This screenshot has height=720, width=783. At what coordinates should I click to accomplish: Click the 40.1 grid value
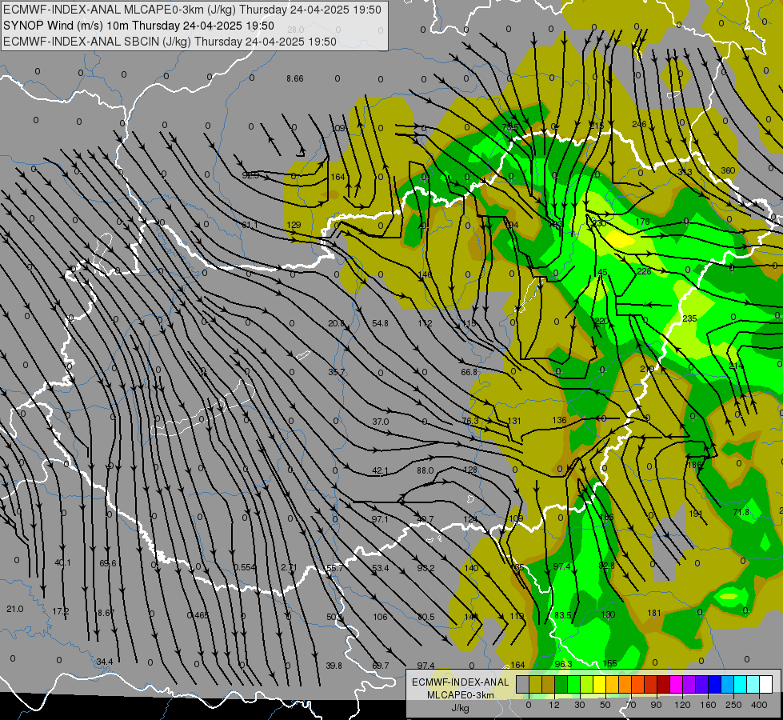(62, 562)
